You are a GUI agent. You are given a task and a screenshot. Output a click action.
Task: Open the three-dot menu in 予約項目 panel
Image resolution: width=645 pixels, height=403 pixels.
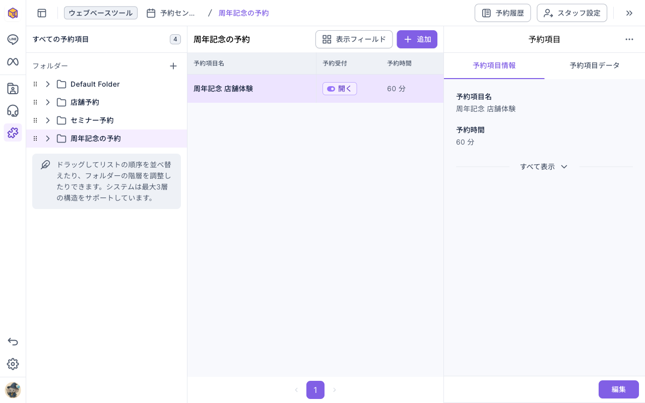pyautogui.click(x=629, y=39)
